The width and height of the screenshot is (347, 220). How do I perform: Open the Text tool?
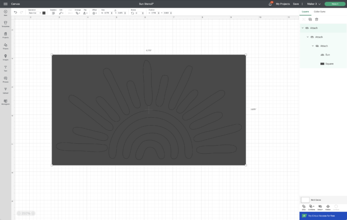(5, 68)
